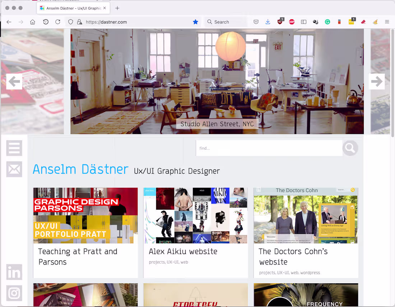Open the Adblock Plus extension icon
The width and height of the screenshot is (395, 307).
(x=292, y=22)
